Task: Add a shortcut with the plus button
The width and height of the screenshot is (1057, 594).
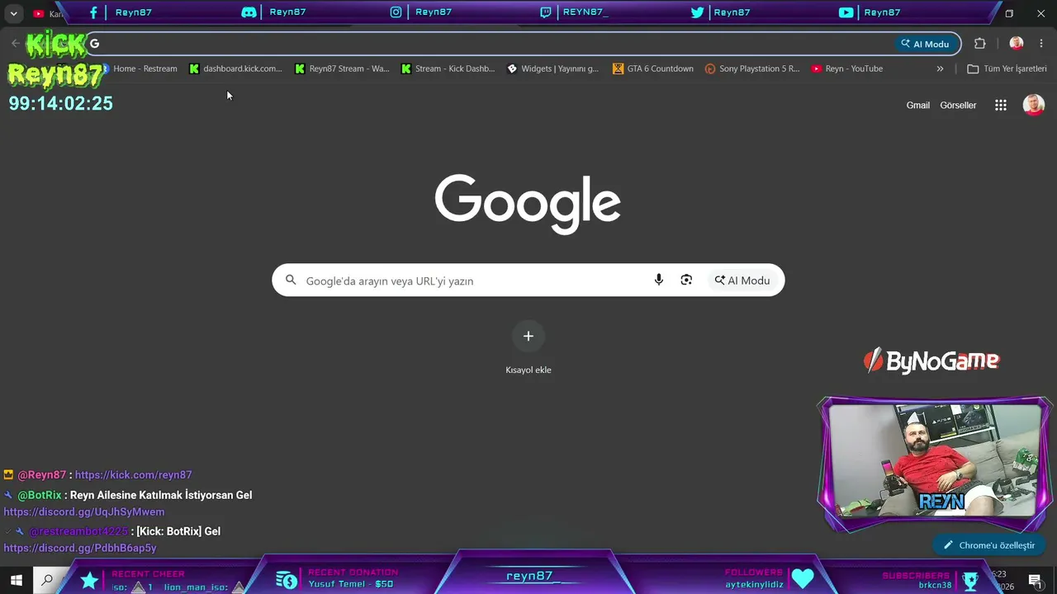Action: [x=528, y=337]
